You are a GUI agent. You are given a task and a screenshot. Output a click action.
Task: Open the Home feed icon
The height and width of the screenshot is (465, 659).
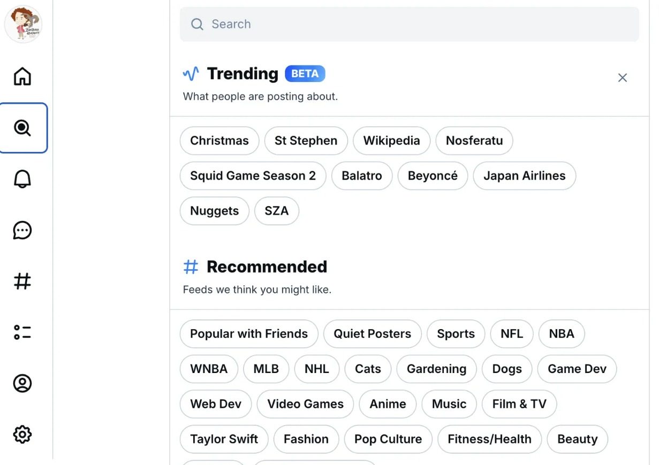coord(22,76)
